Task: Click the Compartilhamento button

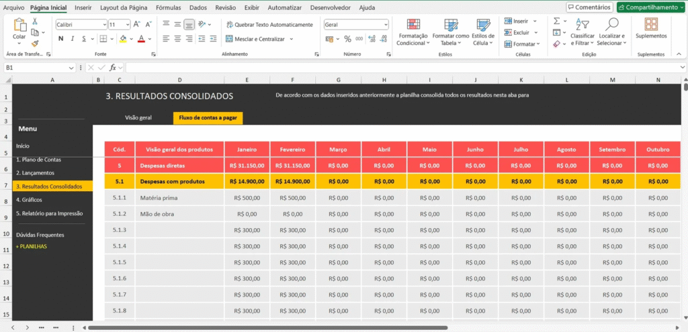Action: 650,7
